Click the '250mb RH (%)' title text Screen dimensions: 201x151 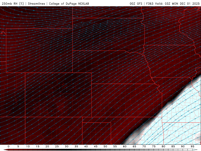[13, 4]
